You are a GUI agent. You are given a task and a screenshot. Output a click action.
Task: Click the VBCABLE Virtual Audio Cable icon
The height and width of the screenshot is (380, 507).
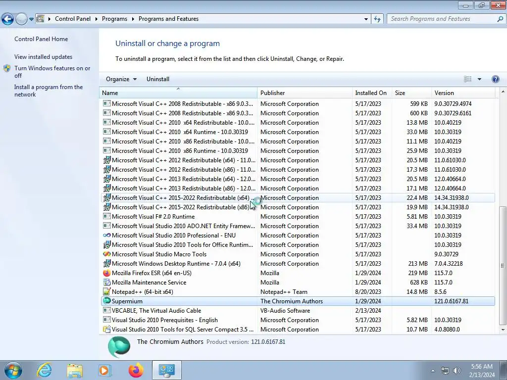tap(107, 311)
